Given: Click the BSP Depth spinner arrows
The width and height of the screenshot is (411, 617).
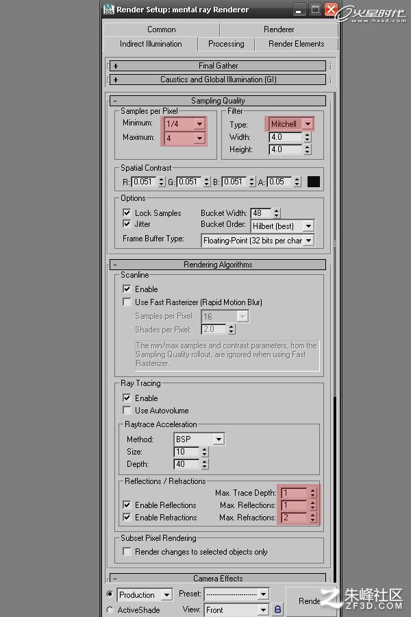Looking at the screenshot, I should [205, 464].
